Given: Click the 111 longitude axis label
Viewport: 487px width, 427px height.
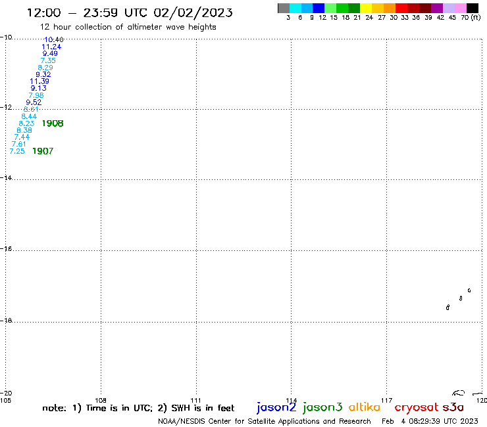Looking at the screenshot, I should click(x=195, y=400).
